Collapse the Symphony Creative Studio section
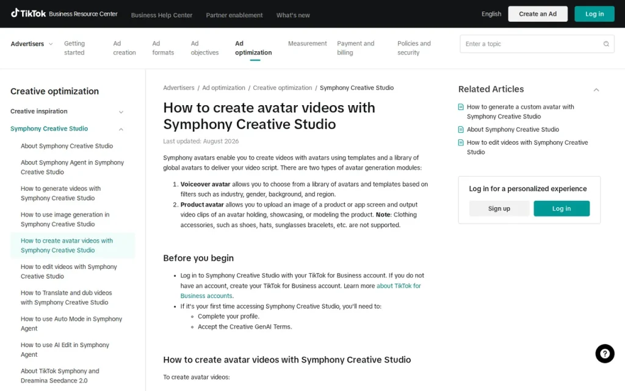This screenshot has height=391, width=625. click(67, 128)
